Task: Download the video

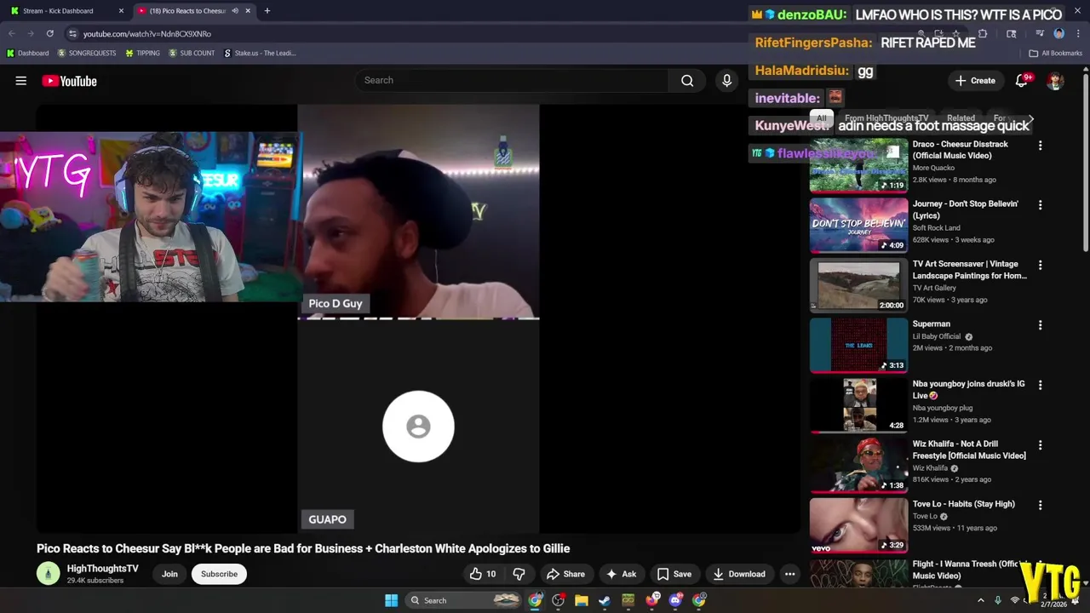Action: pos(739,574)
